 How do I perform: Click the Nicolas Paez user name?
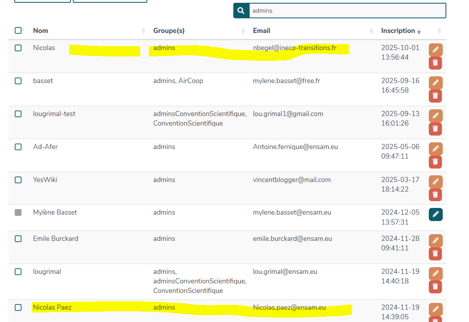(x=52, y=307)
